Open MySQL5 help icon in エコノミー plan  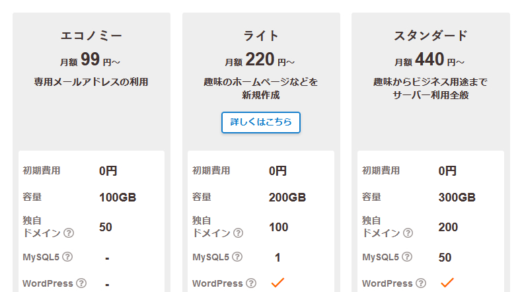tap(67, 257)
